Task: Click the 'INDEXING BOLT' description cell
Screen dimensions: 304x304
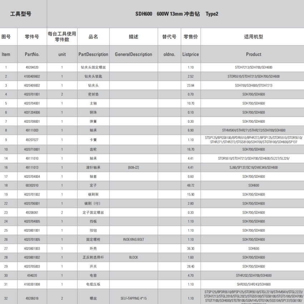Action: pos(133,240)
